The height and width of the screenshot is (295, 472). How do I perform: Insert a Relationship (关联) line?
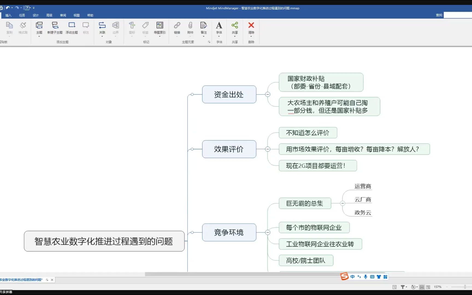point(102,25)
